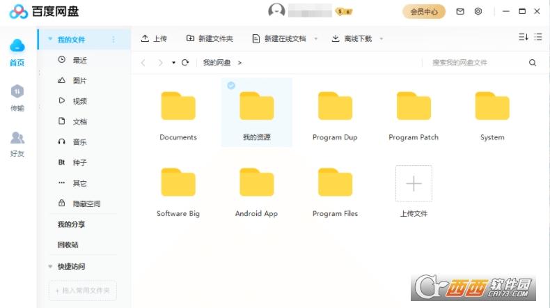This screenshot has width=550, height=308.
Task: Click the 我的网盘 breadcrumb
Action: coord(217,63)
